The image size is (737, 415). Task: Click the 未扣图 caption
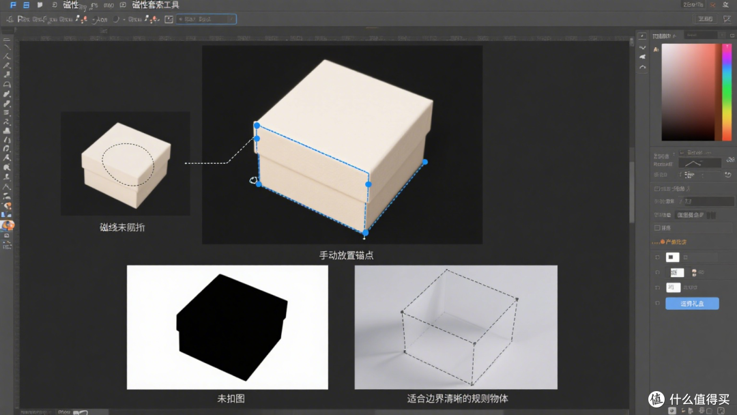231,399
